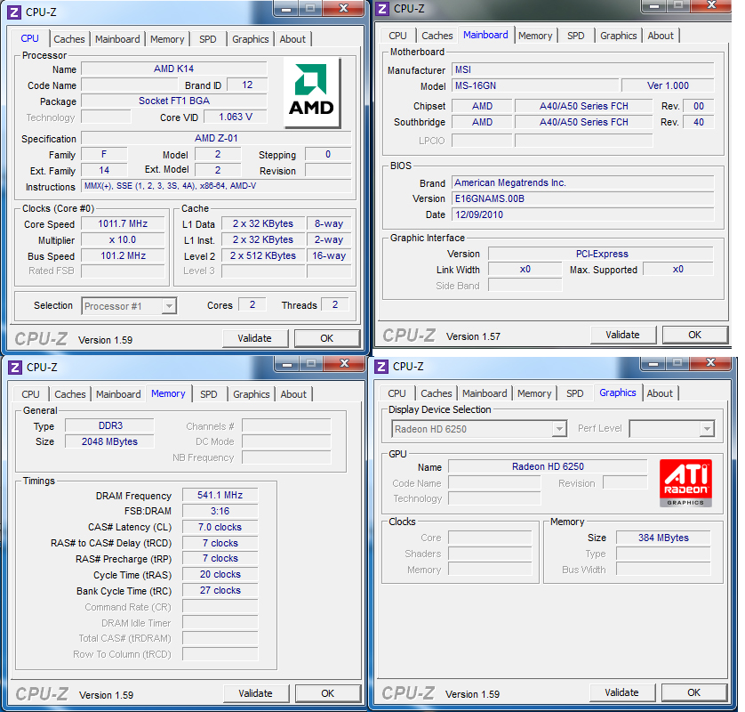This screenshot has height=712, width=745.
Task: Click the ATI Radeon Graphics logo
Action: point(685,482)
